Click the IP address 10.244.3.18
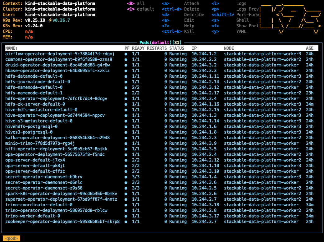This screenshot has width=324, height=242. point(205,205)
